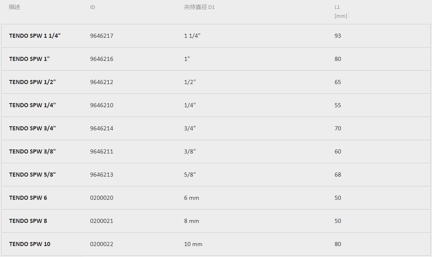Click product ID 0200020
This screenshot has height=257, width=432.
click(102, 198)
